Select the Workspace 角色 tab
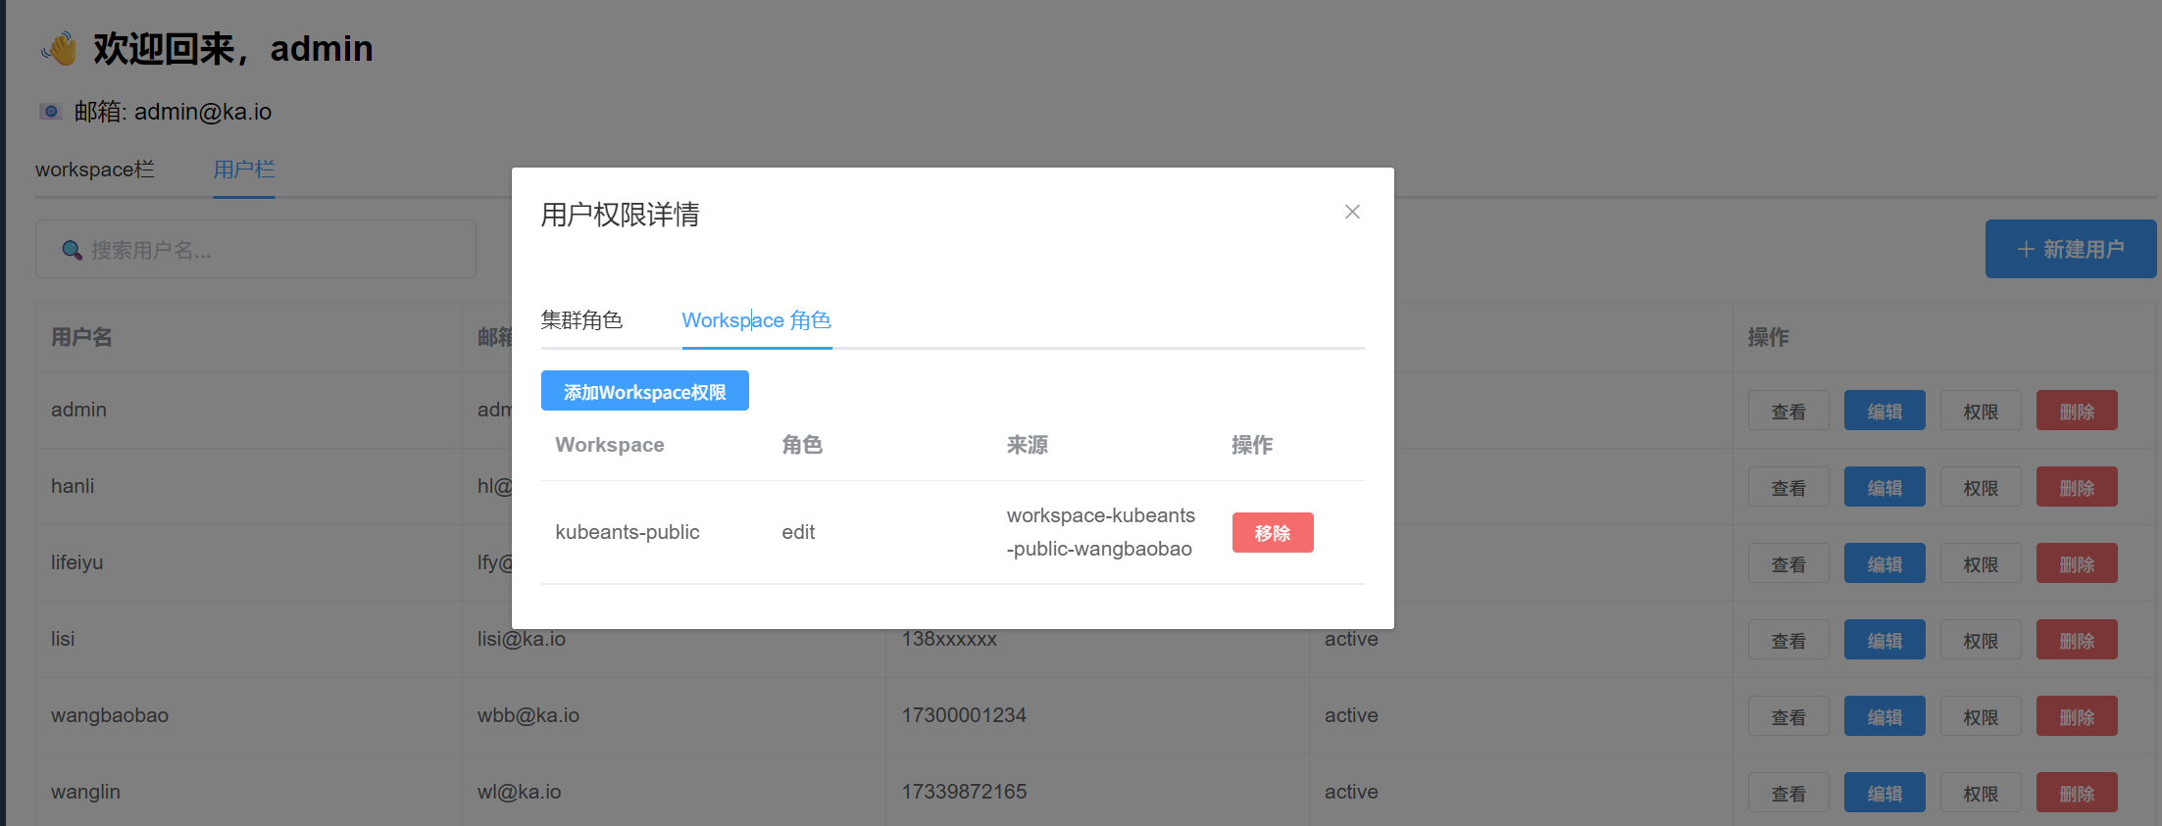Viewport: 2162px width, 826px height. (x=756, y=320)
